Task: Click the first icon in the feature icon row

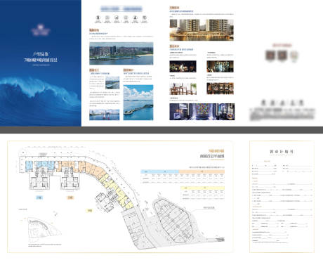Action: (98, 18)
